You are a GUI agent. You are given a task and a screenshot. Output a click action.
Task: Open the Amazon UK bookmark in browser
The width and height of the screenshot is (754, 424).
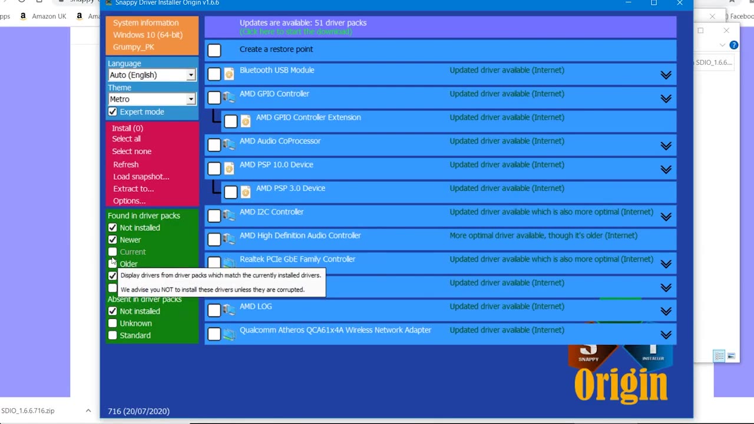(43, 16)
